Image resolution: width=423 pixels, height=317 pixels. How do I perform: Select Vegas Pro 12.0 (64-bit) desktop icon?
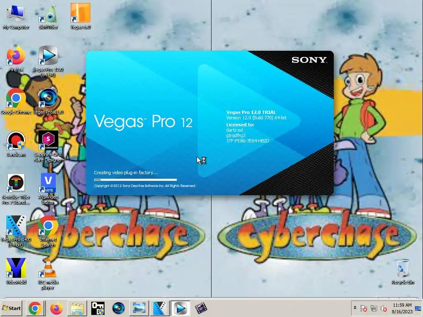point(48,62)
